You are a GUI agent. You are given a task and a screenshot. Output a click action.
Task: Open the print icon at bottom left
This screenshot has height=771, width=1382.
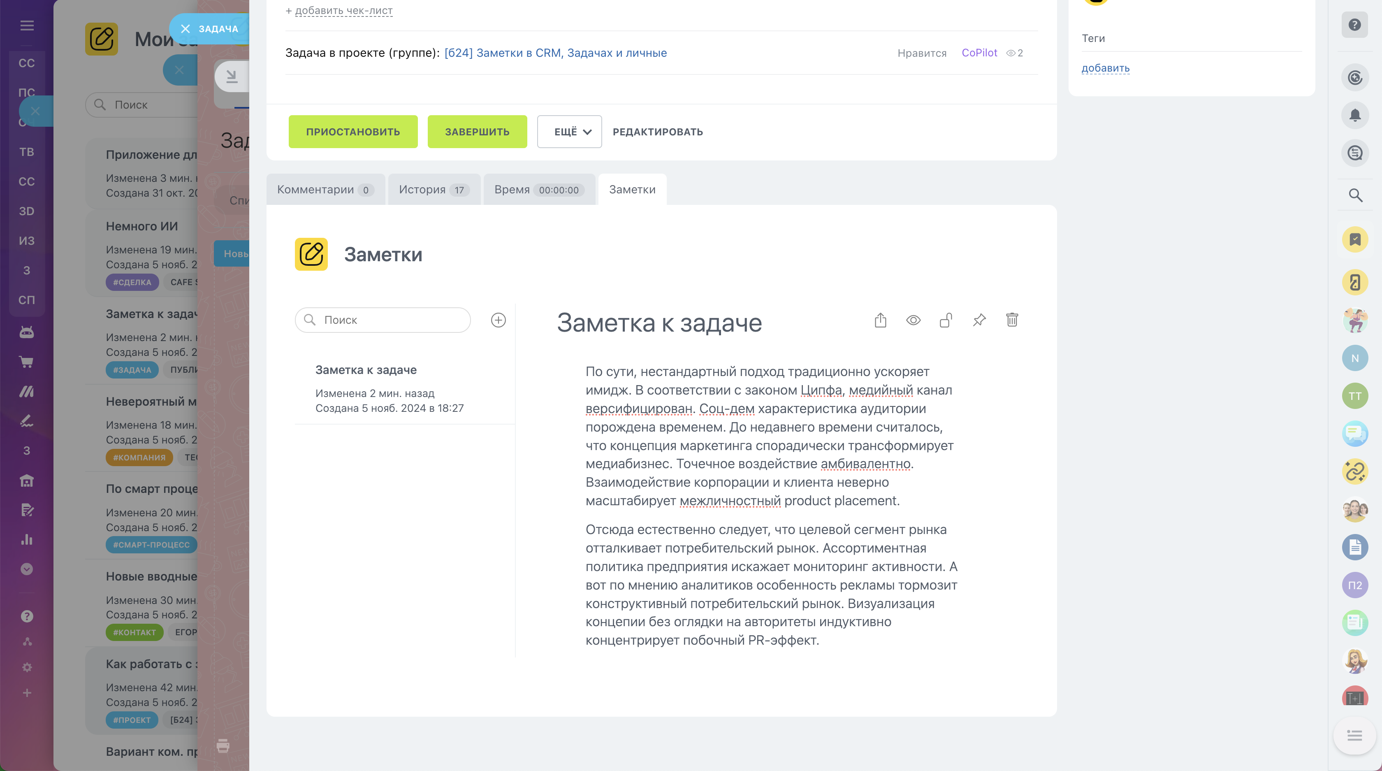coord(223,745)
